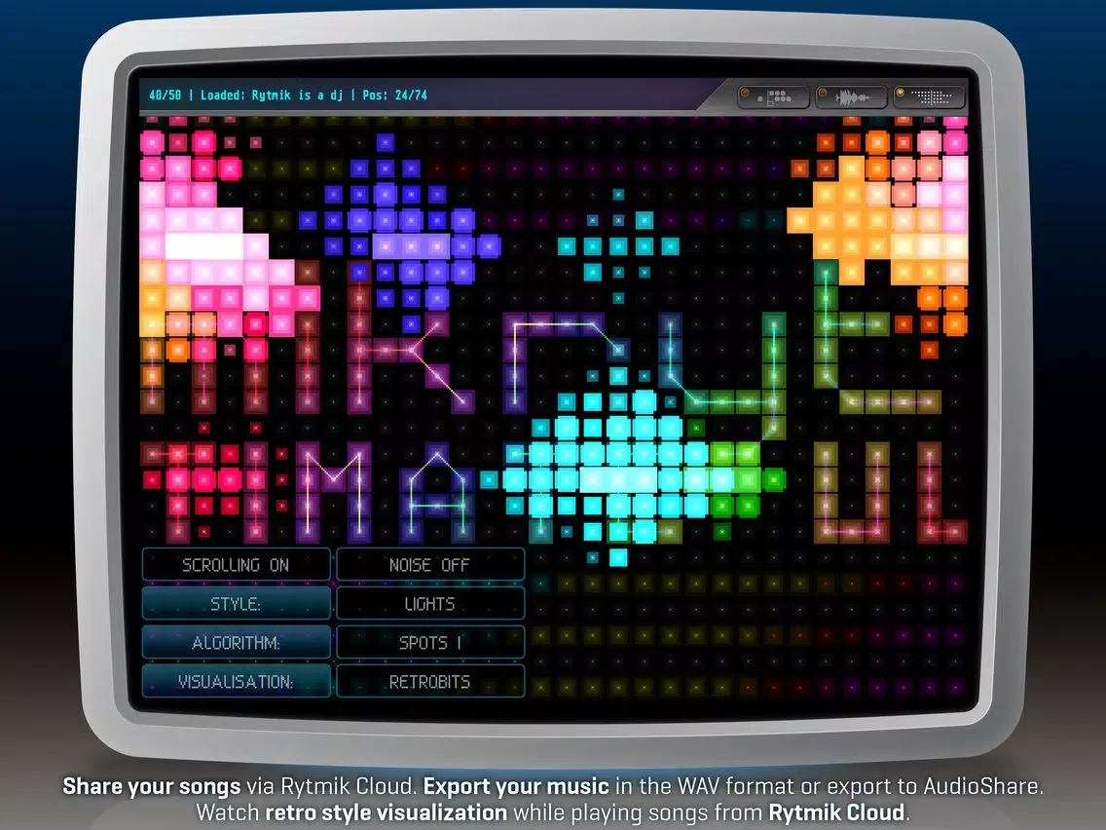Image resolution: width=1106 pixels, height=830 pixels.
Task: Click the 40/50 counter text
Action: tap(166, 95)
